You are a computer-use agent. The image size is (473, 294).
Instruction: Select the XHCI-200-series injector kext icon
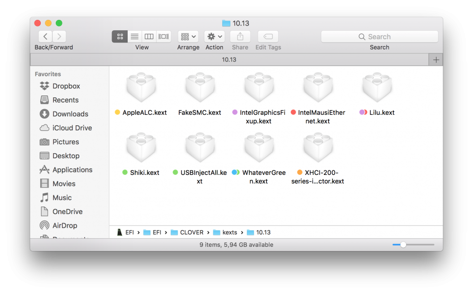(318, 148)
